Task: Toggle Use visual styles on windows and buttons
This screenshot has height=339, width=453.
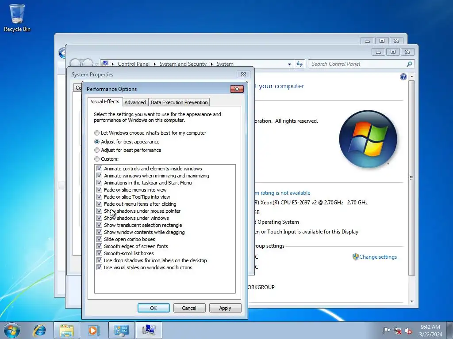Action: 99,267
